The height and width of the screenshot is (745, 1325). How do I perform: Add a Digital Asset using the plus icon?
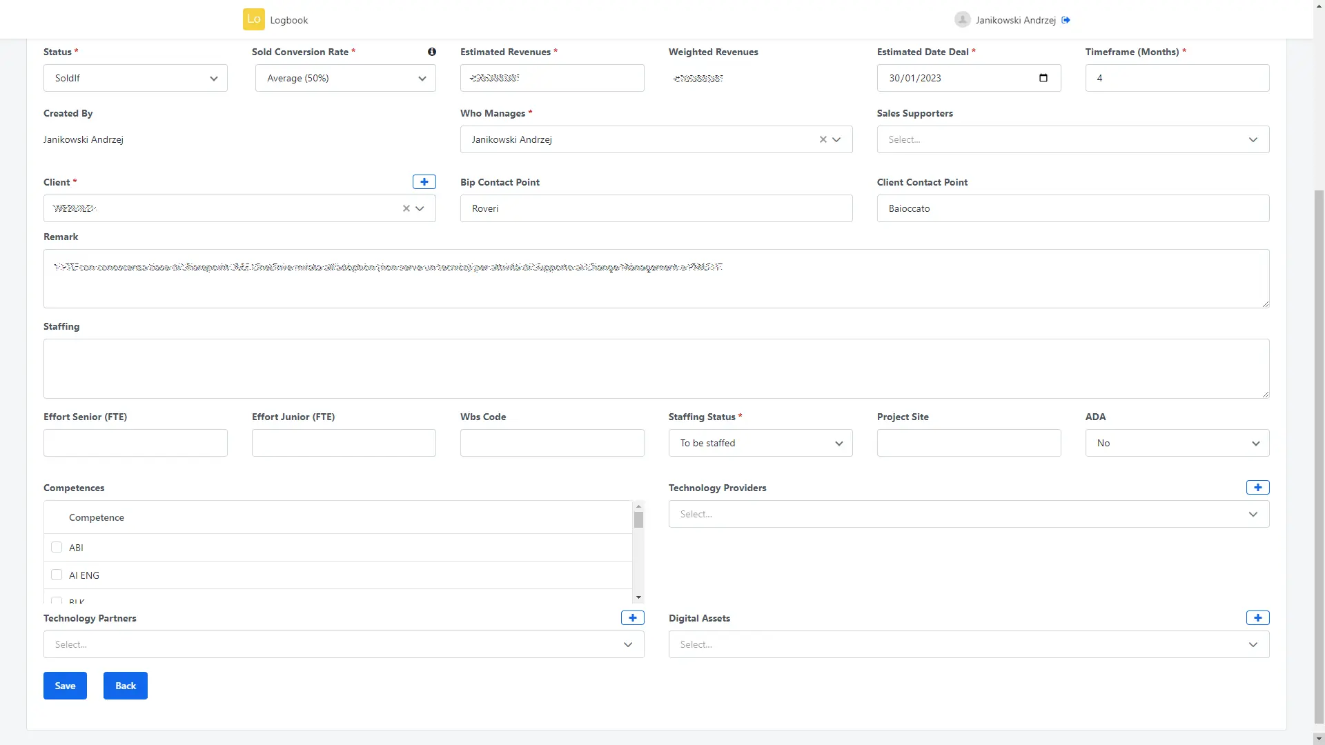click(1257, 617)
